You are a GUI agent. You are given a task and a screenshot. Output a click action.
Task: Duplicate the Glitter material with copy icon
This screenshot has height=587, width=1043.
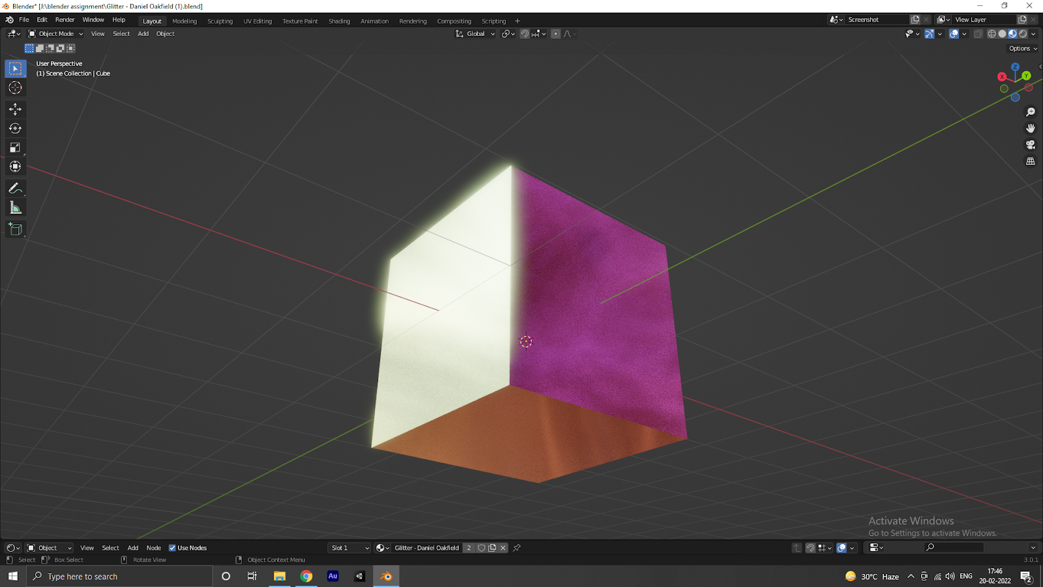[x=492, y=548]
